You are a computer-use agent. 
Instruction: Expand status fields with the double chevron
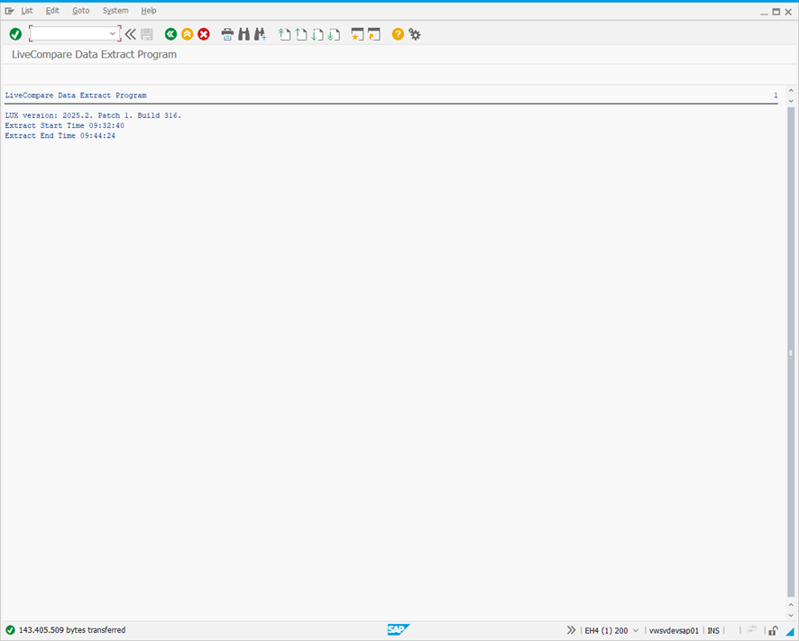tap(571, 630)
